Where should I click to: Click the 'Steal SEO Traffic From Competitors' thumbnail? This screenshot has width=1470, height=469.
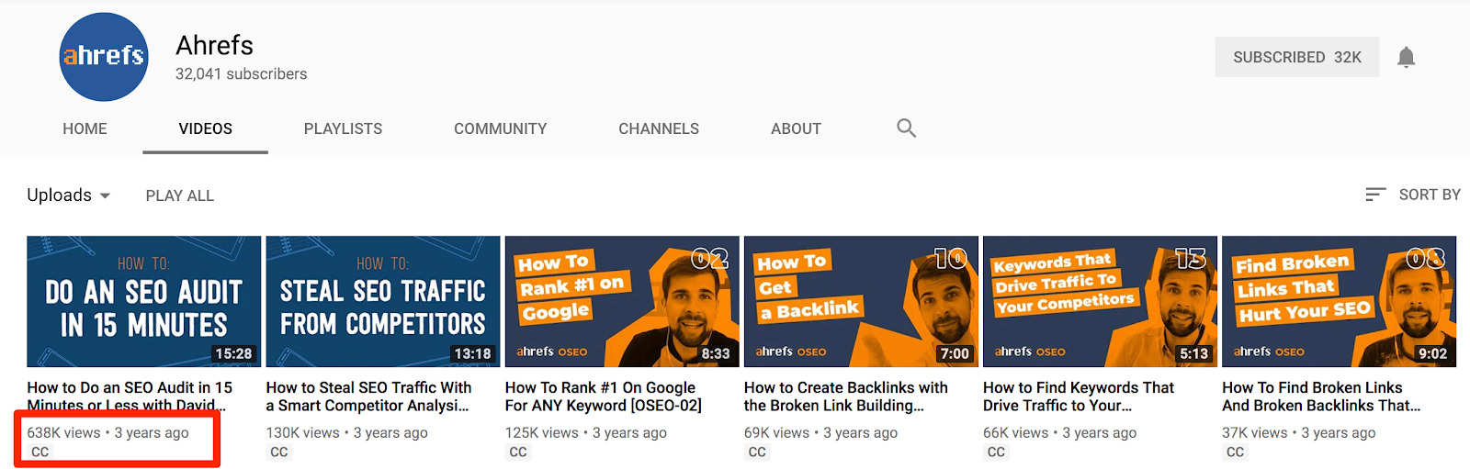click(383, 301)
